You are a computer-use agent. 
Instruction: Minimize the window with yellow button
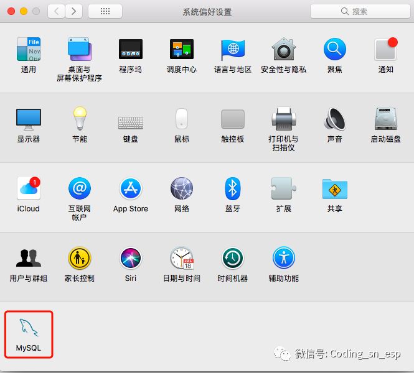pyautogui.click(x=24, y=11)
